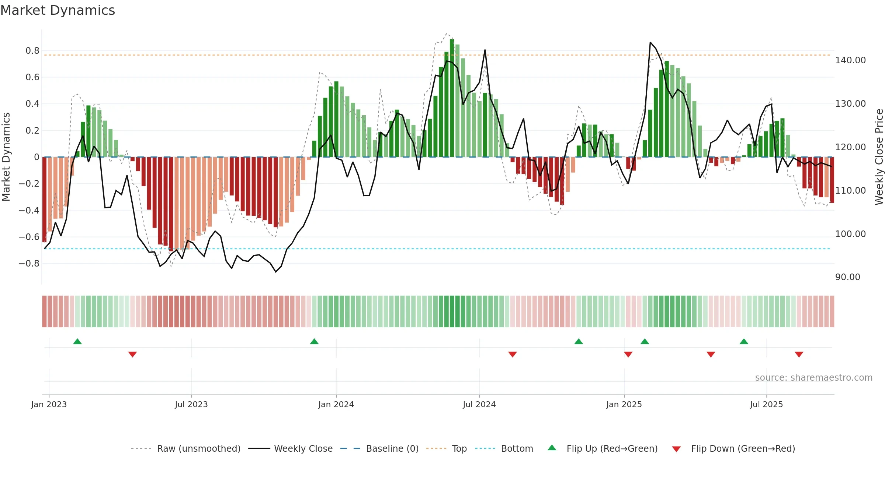Select the Flip Up marker near December 2023

click(314, 342)
